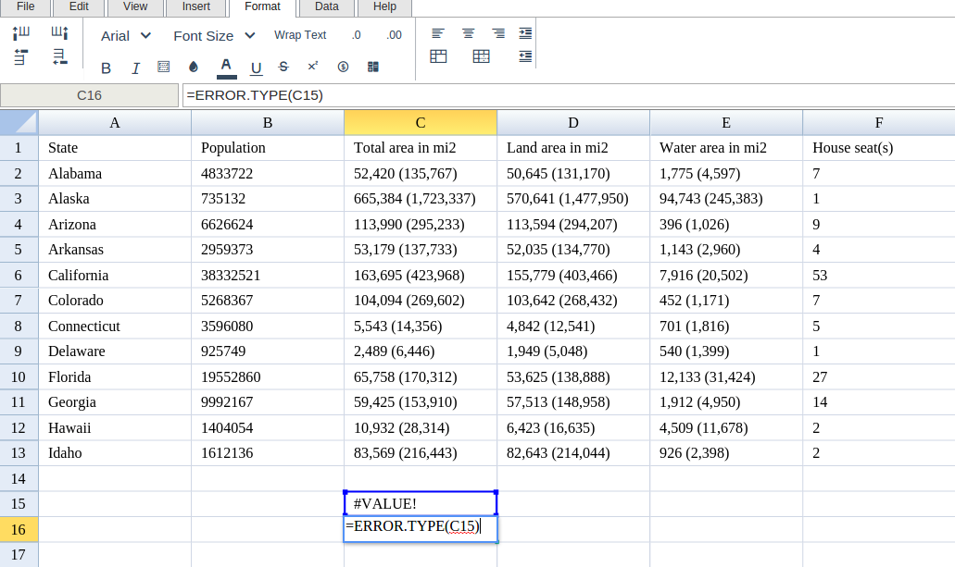Screen dimensions: 955x567
Task: Expand the Font Size dropdown
Action: (x=214, y=35)
